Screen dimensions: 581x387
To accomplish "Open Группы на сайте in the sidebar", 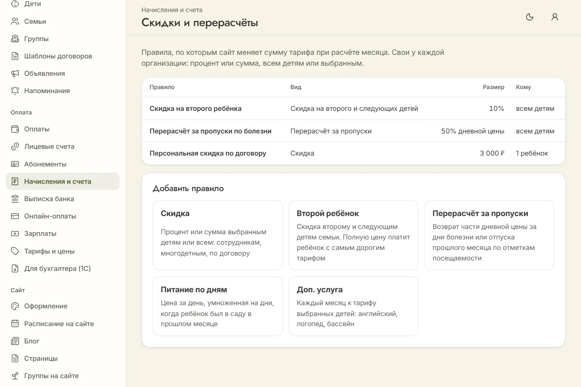I will click(63, 376).
